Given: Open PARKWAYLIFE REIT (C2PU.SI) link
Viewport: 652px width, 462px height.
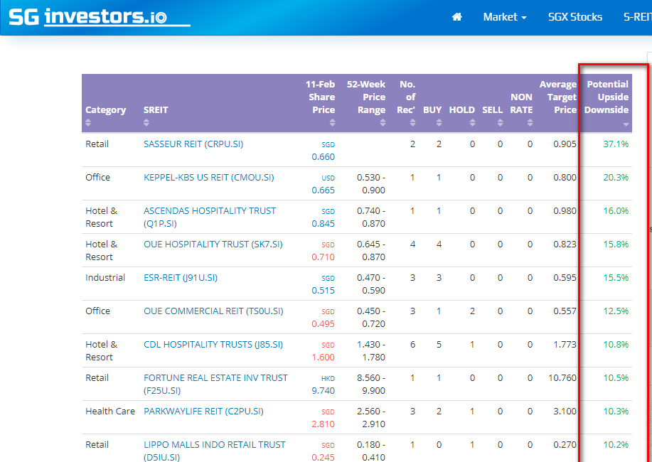Looking at the screenshot, I should click(203, 412).
